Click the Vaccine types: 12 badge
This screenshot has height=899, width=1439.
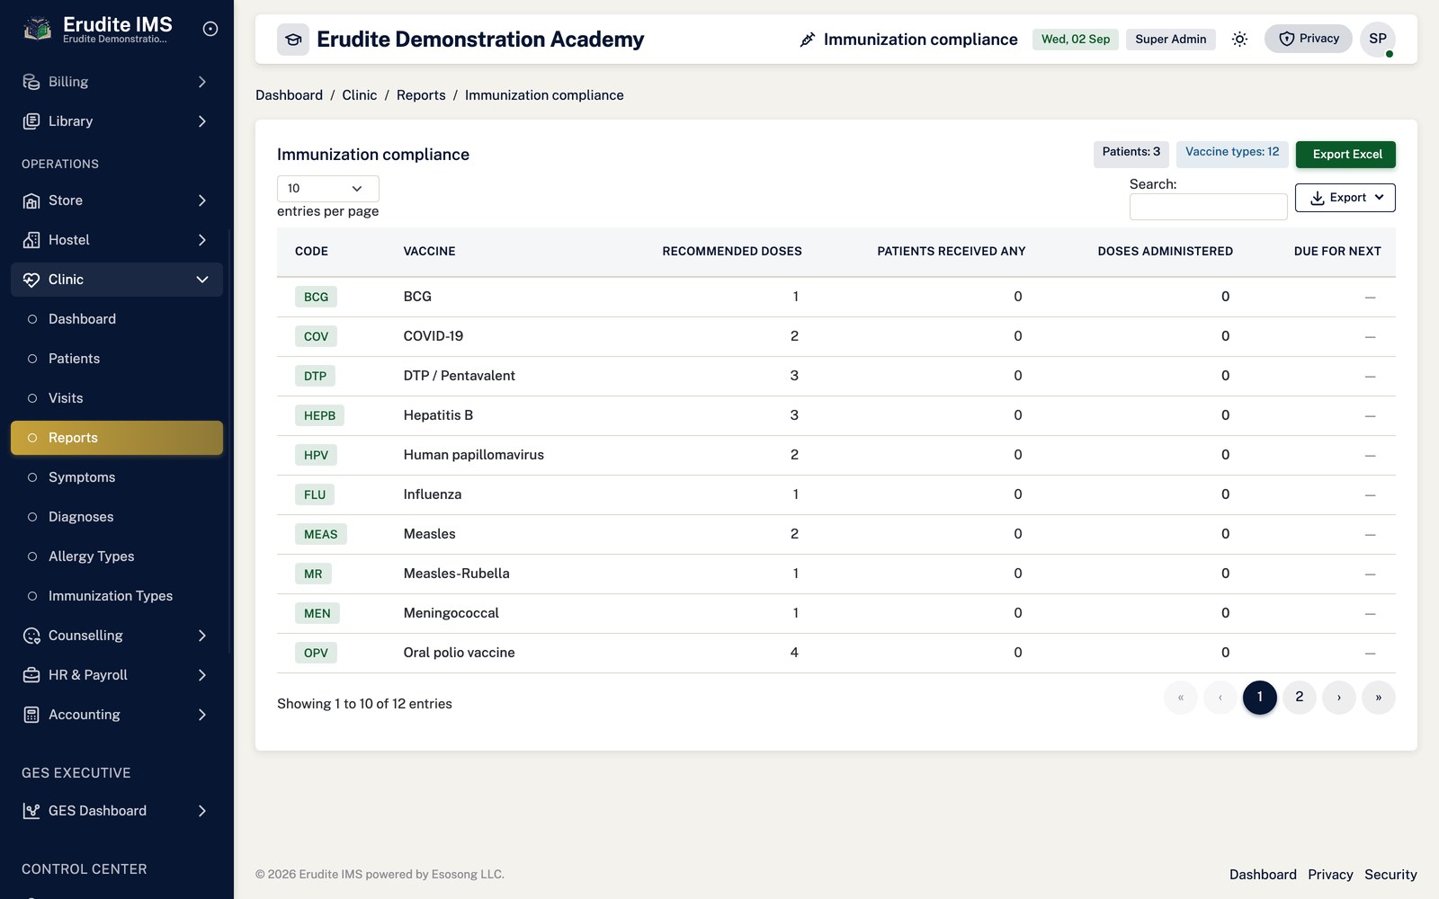tap(1232, 153)
